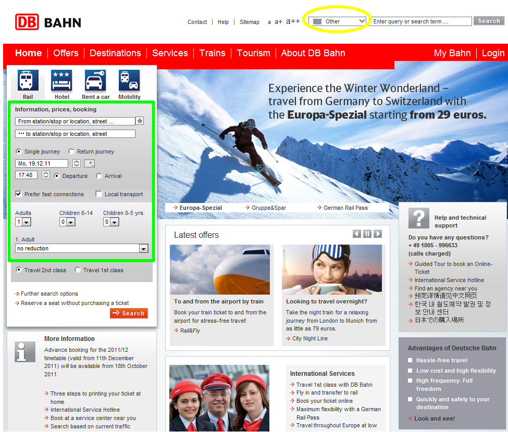Select the Mobility icon
Screen dimensions: 508x432
pos(129,80)
